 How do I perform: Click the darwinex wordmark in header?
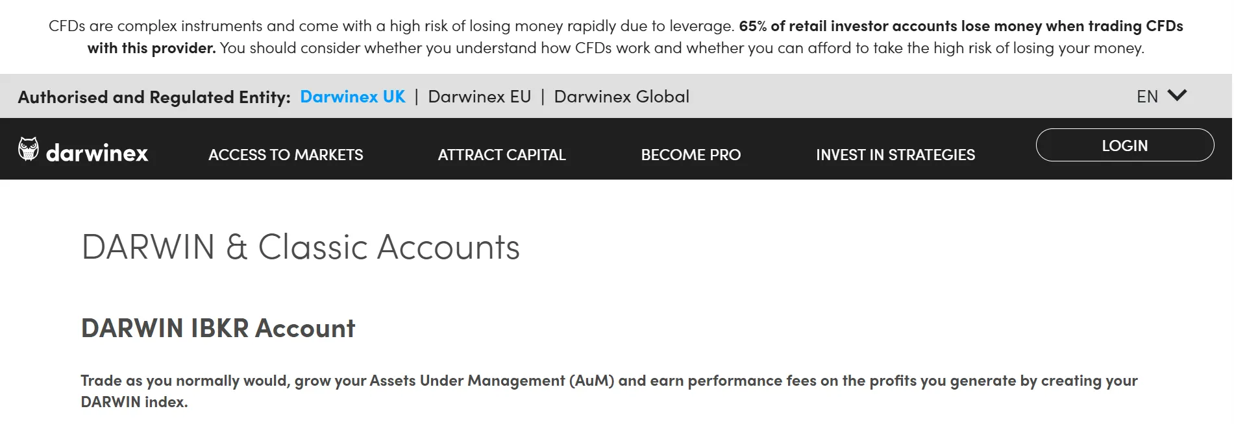(97, 153)
